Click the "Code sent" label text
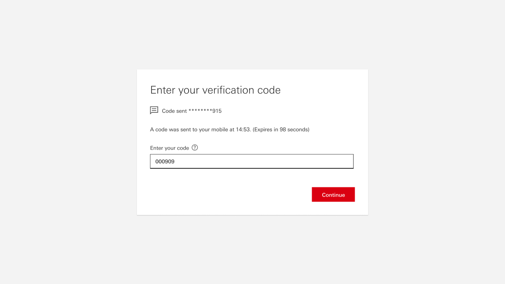Image resolution: width=505 pixels, height=284 pixels. click(x=174, y=111)
